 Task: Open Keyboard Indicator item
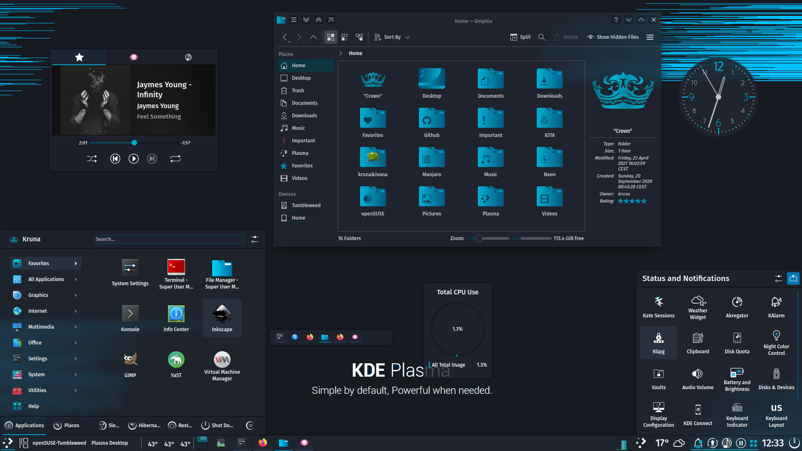[x=737, y=415]
